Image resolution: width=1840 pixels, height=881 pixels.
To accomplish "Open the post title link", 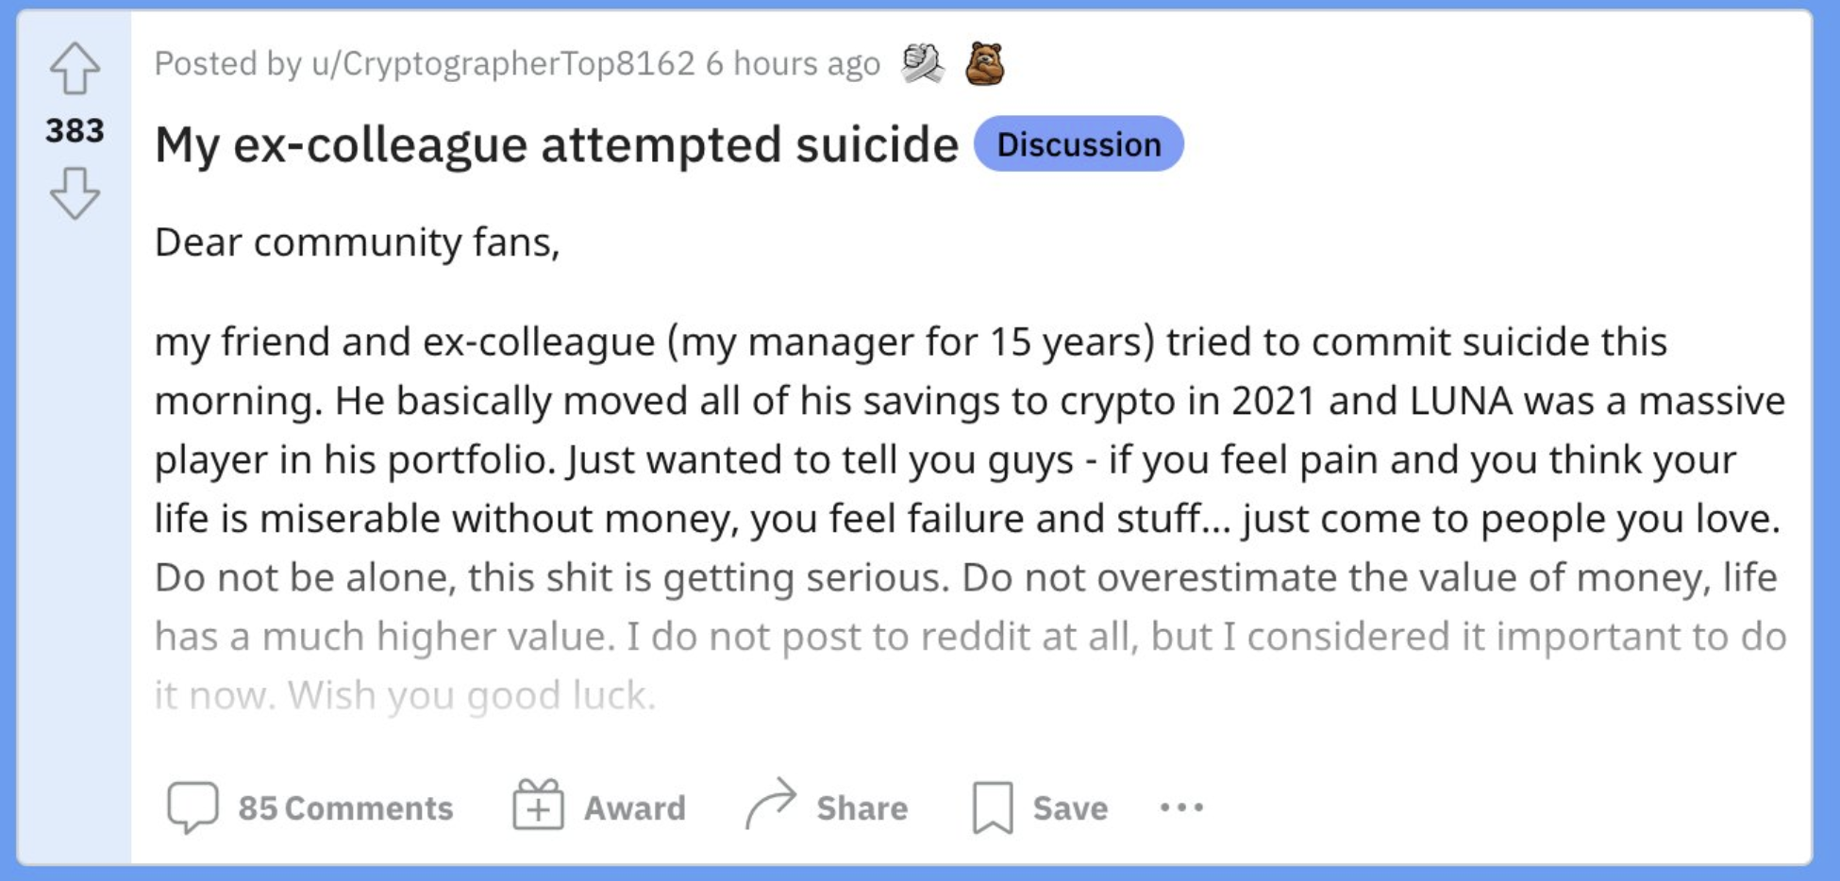I will pyautogui.click(x=556, y=145).
